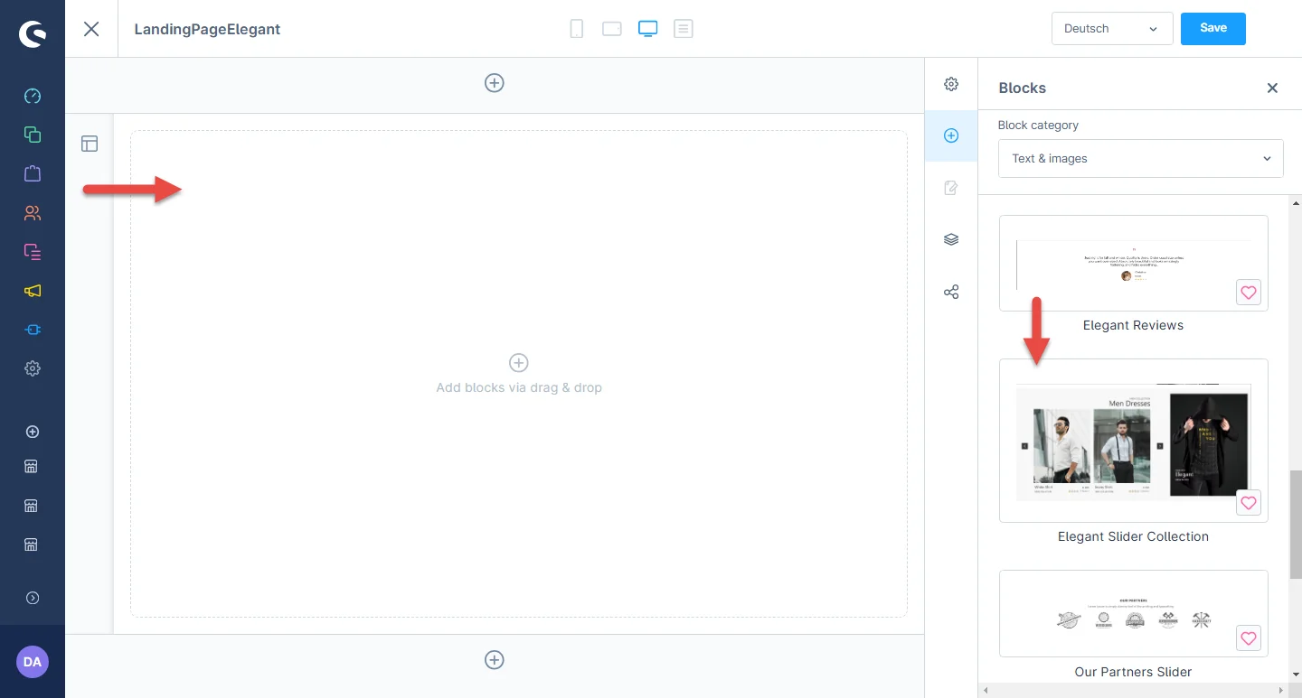Switch to mobile viewport preview

(x=576, y=29)
